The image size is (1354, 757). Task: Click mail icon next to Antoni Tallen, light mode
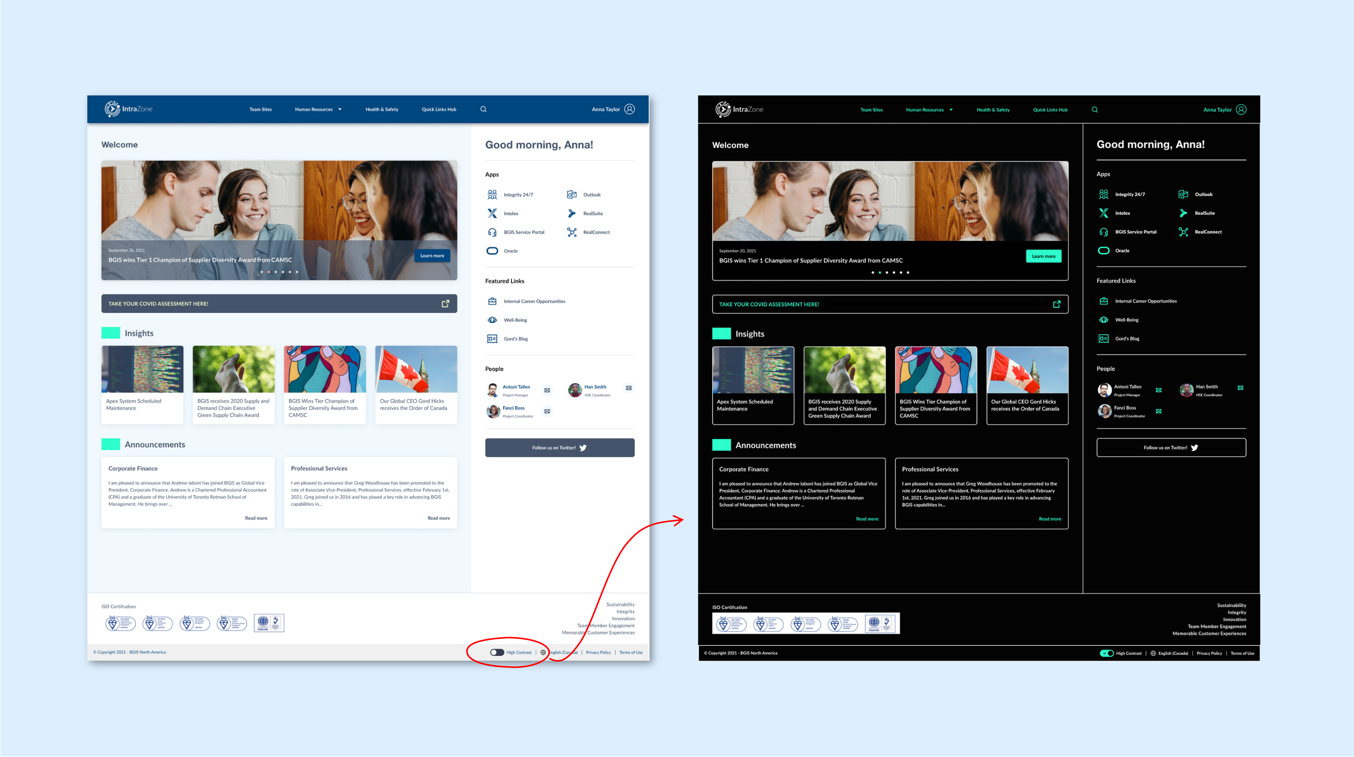pos(547,390)
